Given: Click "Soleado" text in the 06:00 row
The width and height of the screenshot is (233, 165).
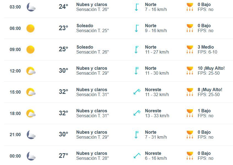Looking at the screenshot, I should [85, 26].
